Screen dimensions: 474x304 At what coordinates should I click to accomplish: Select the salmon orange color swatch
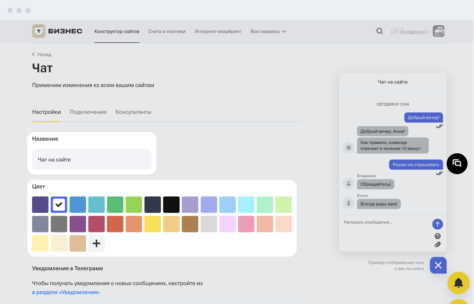pyautogui.click(x=134, y=224)
